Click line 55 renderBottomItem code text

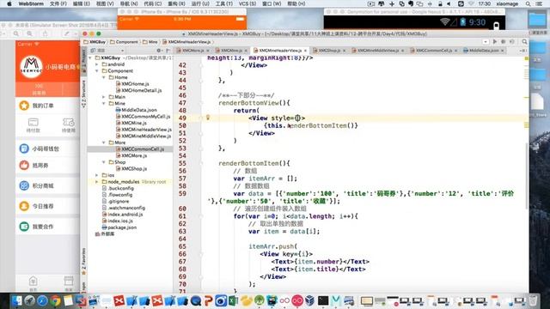pyautogui.click(x=254, y=163)
